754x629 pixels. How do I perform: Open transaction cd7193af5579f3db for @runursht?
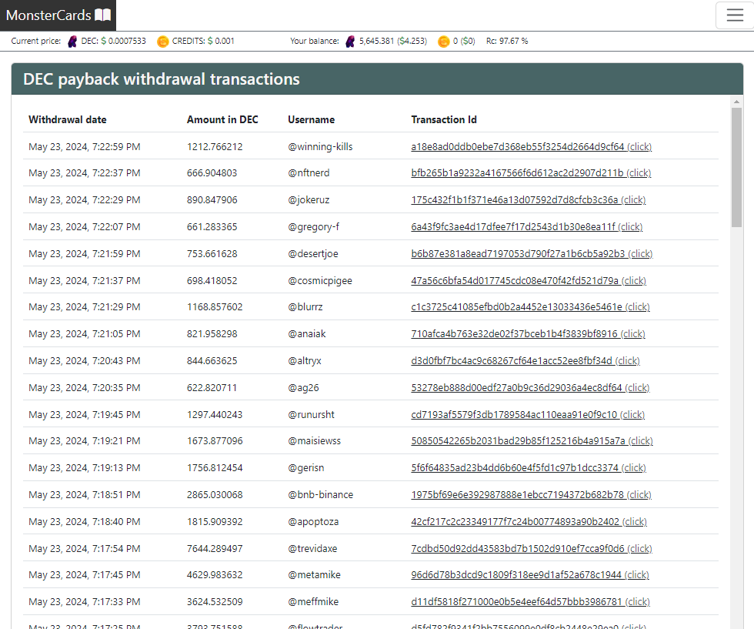click(x=528, y=415)
